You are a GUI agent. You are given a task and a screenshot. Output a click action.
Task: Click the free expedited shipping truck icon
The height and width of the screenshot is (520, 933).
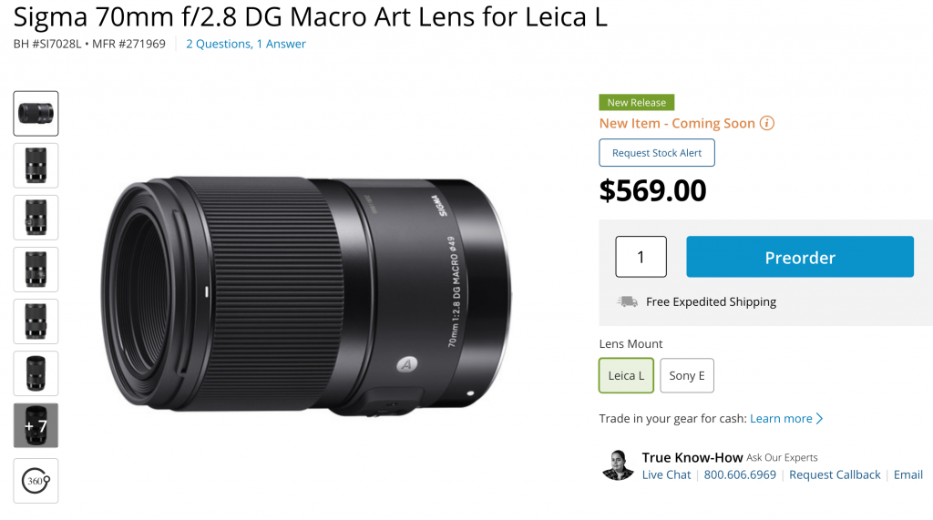pyautogui.click(x=627, y=301)
